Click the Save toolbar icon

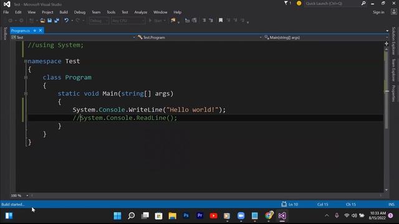click(50, 21)
